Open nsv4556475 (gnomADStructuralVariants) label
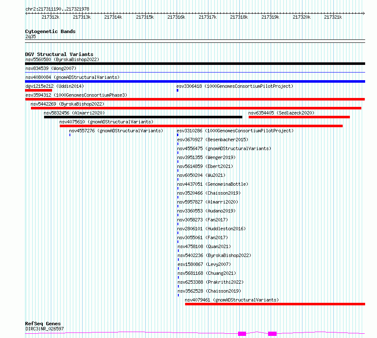This screenshot has height=338, width=377. pyautogui.click(x=224, y=148)
